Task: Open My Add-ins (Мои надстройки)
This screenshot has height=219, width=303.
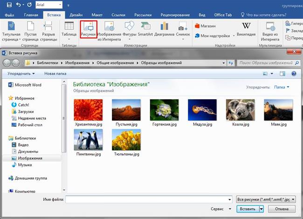Action: [215, 36]
